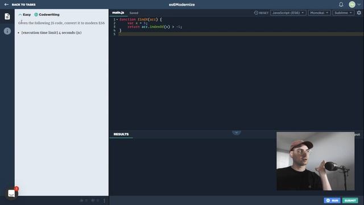364x205 pixels.
Task: Click the 'var x = 5;' code line
Action: pos(138,23)
